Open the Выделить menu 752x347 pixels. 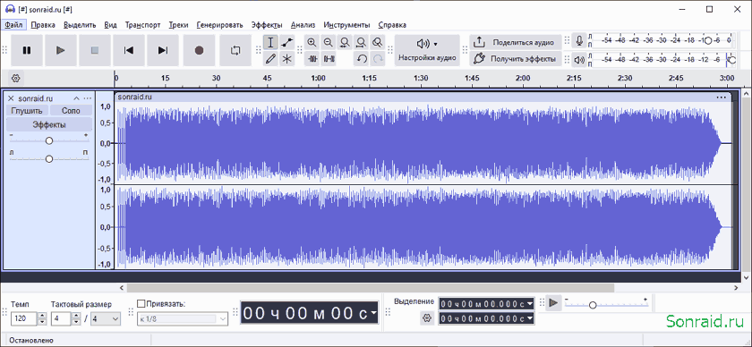[x=80, y=25]
